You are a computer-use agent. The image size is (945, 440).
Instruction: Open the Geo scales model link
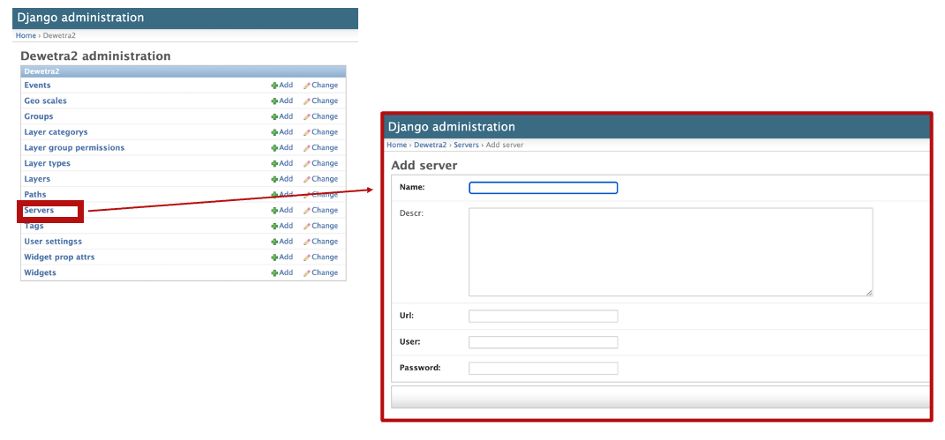click(x=45, y=101)
